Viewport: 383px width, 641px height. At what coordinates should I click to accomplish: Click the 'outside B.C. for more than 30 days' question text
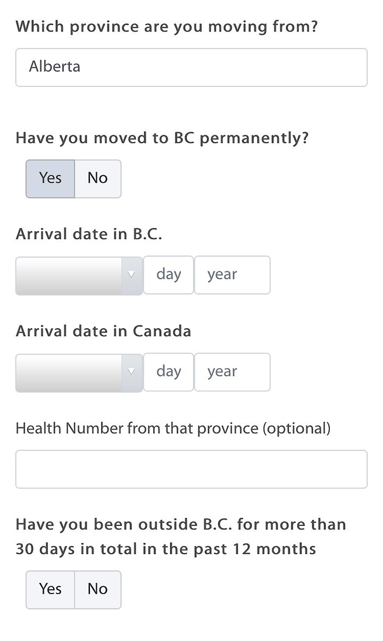click(181, 537)
